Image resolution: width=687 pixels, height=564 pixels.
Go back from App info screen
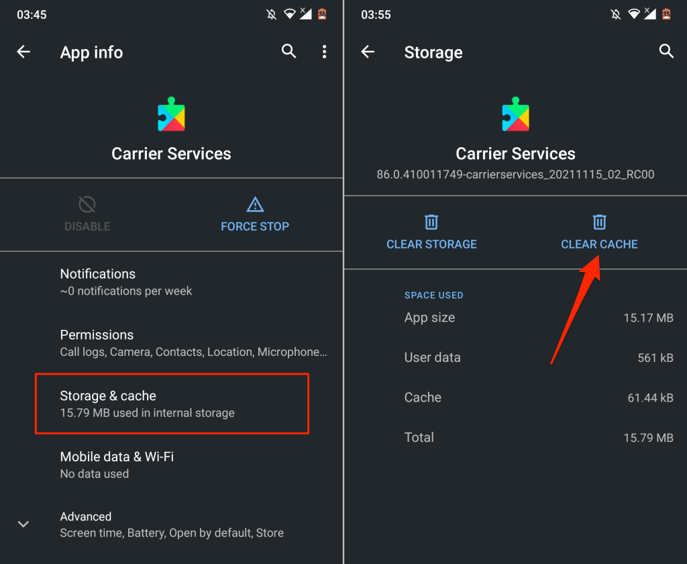(x=23, y=52)
